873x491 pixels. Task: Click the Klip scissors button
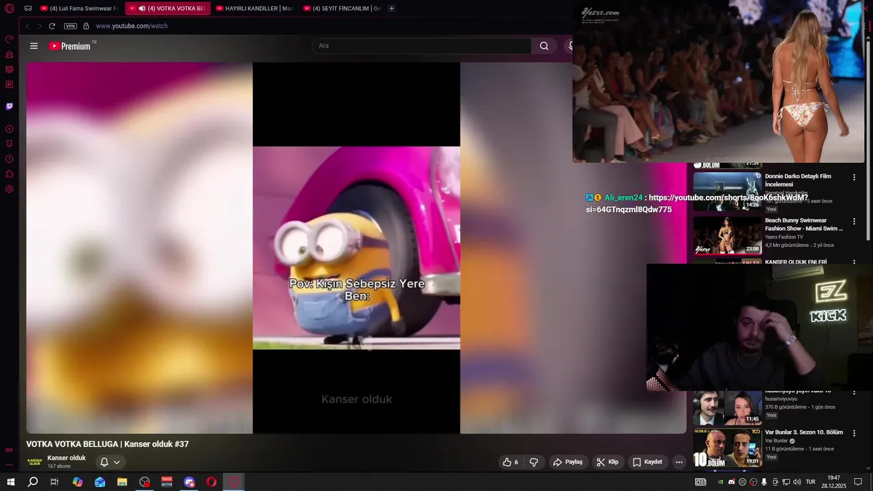click(607, 462)
